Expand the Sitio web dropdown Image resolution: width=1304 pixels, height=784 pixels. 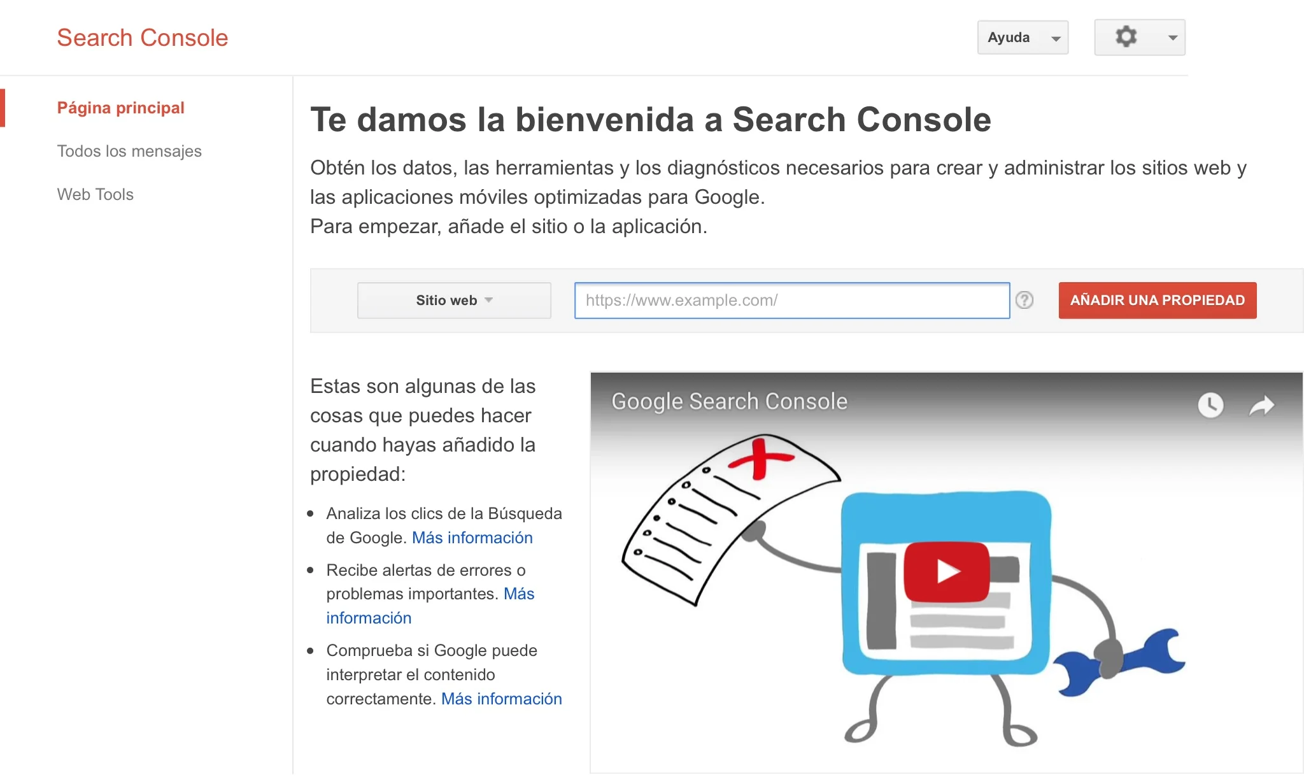click(x=454, y=301)
